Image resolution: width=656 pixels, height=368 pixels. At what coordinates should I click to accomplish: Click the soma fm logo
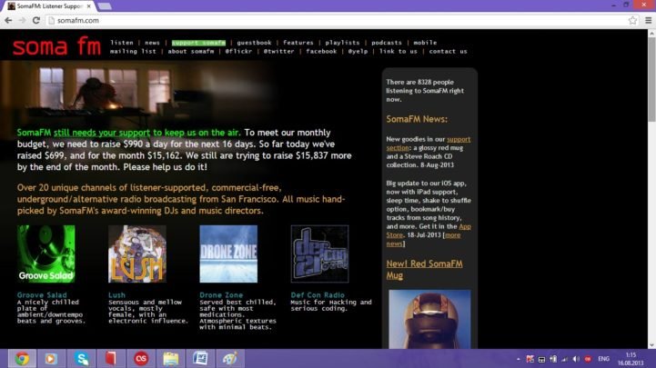[x=56, y=46]
